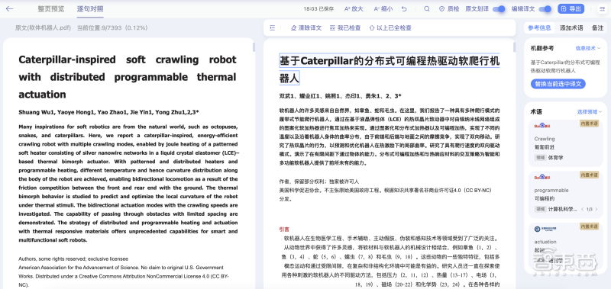Shrink text with A- 缩小
This screenshot has width=611, height=289.
[x=383, y=9]
